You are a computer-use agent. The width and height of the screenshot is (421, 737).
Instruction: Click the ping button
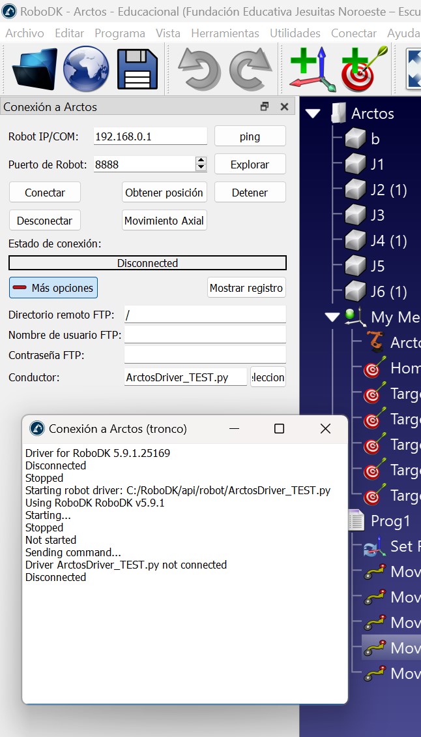click(250, 136)
